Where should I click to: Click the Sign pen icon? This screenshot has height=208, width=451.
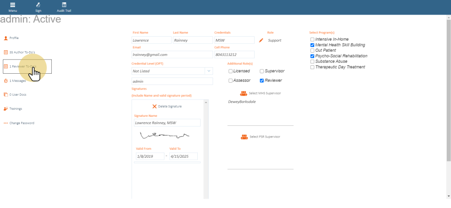pos(38,5)
